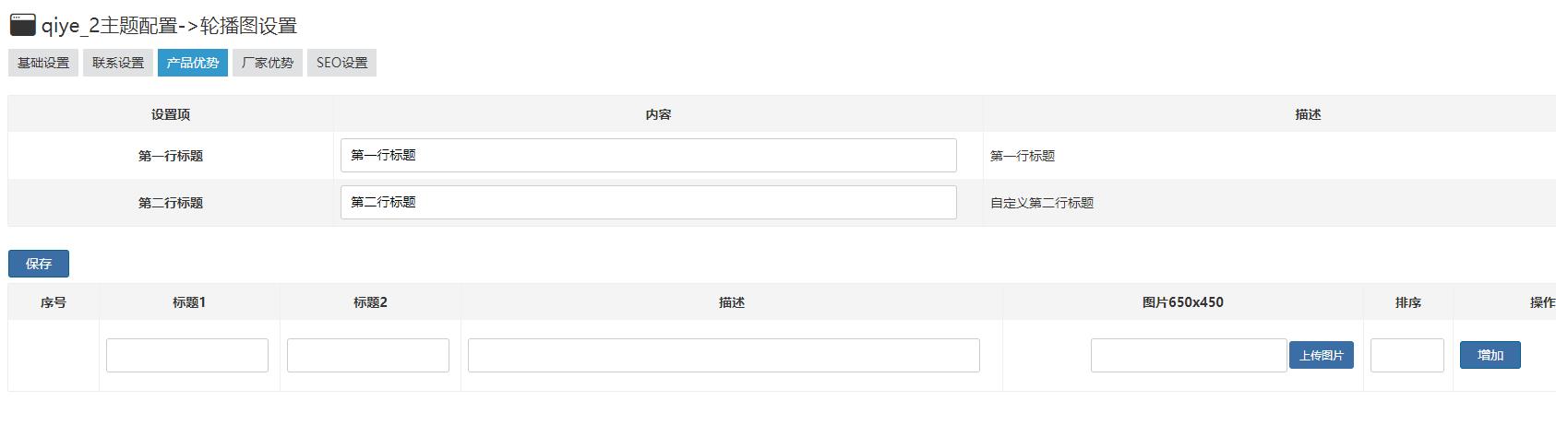Click the 第一行标题 content input field
The height and width of the screenshot is (425, 1556).
(x=649, y=155)
